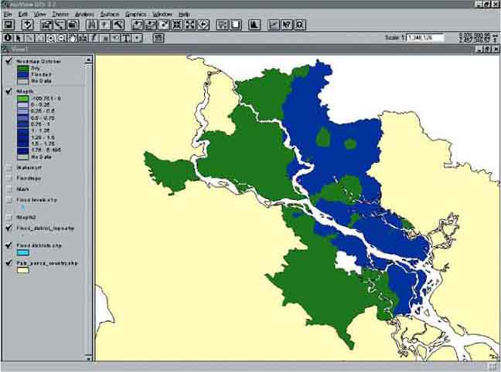Click the Add Theme icon

[27, 25]
